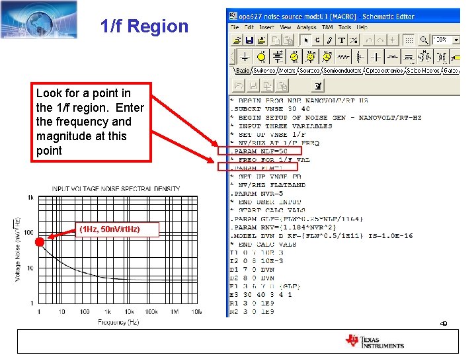The image size is (476, 357).
Task: Place a ground symbol component
Action: pyautogui.click(x=245, y=57)
